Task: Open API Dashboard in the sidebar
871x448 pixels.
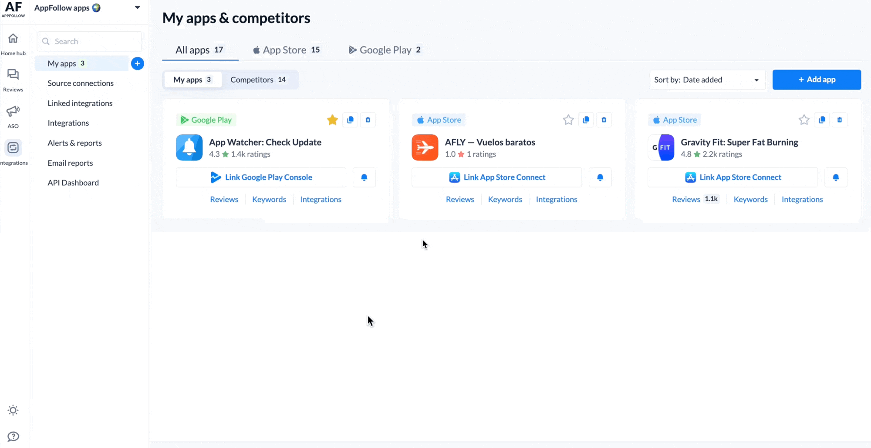Action: tap(73, 183)
